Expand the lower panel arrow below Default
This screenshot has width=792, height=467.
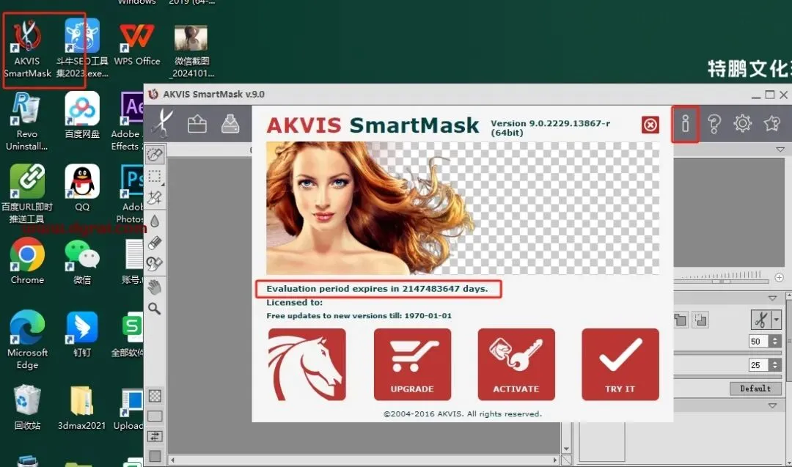(772, 405)
